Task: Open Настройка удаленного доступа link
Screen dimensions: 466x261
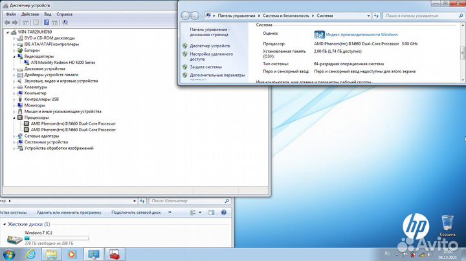Action: coord(211,56)
